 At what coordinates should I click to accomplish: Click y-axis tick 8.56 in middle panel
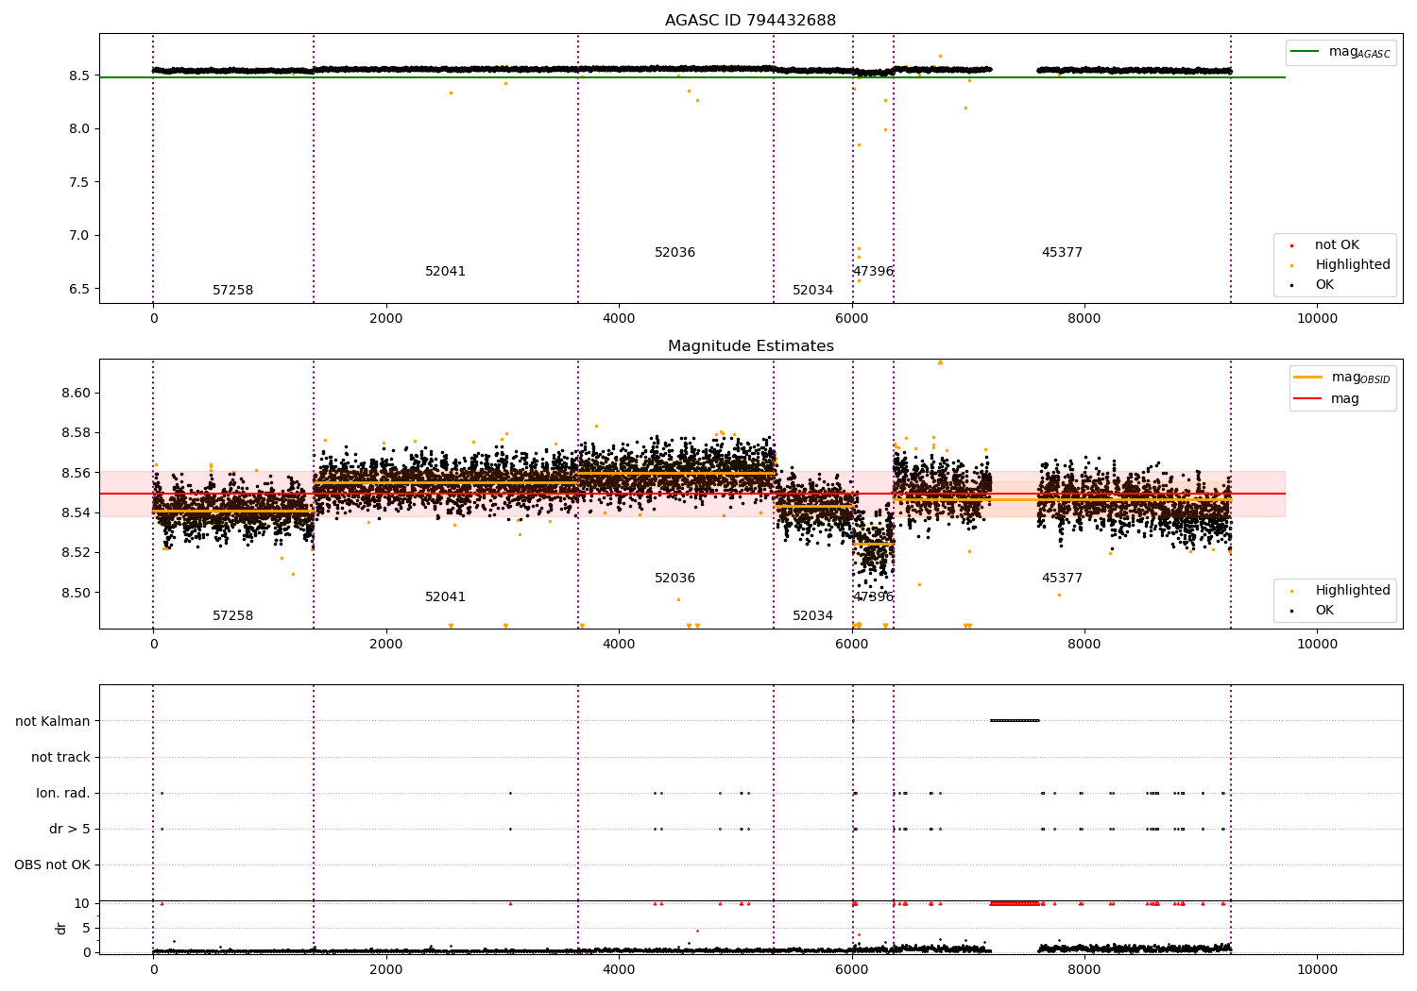pos(76,473)
